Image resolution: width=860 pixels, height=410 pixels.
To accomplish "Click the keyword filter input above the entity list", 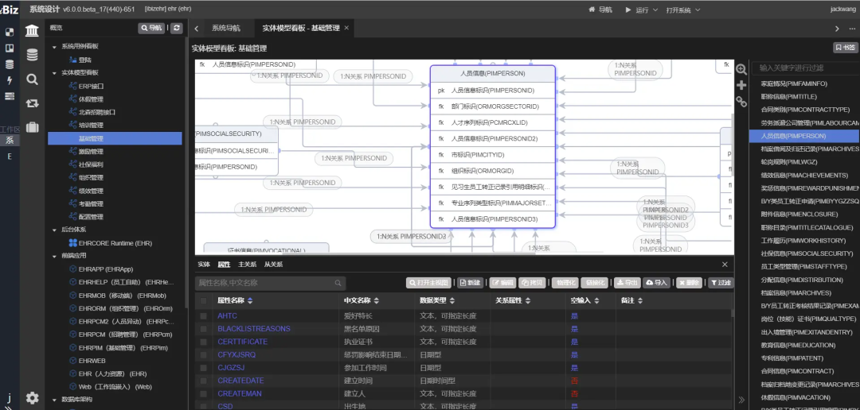I will (x=804, y=68).
